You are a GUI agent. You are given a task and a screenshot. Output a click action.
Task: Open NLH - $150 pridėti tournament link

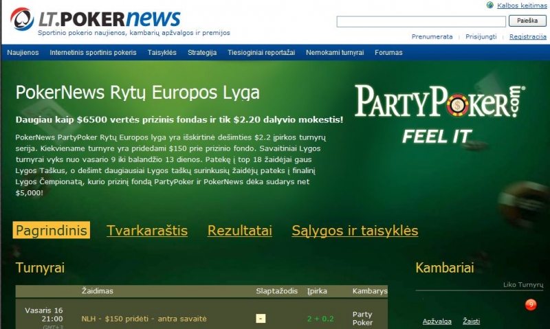click(144, 319)
